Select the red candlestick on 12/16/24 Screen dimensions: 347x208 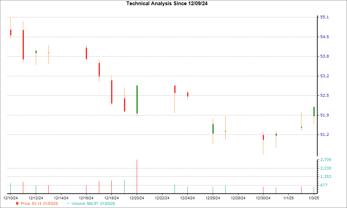(x=86, y=53)
